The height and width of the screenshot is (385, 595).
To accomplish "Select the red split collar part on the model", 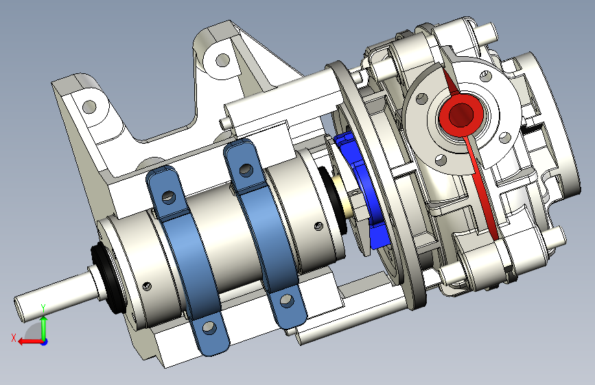I will point(461,115).
